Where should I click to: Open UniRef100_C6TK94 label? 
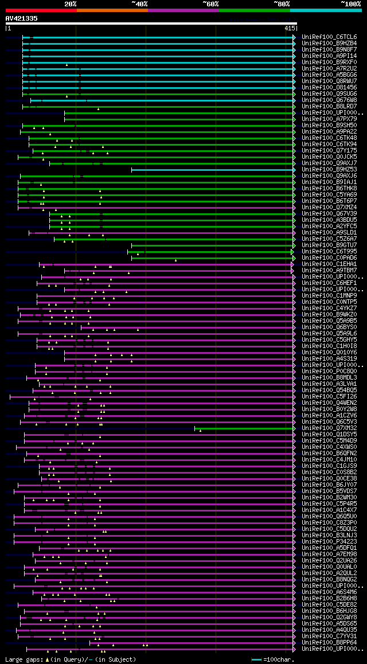coord(329,144)
